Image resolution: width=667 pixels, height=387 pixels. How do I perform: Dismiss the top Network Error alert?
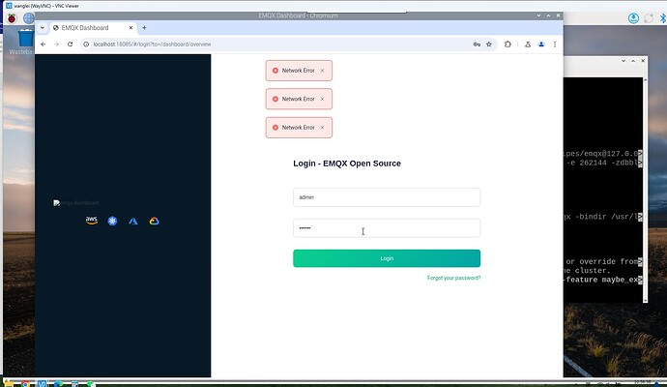[322, 71]
